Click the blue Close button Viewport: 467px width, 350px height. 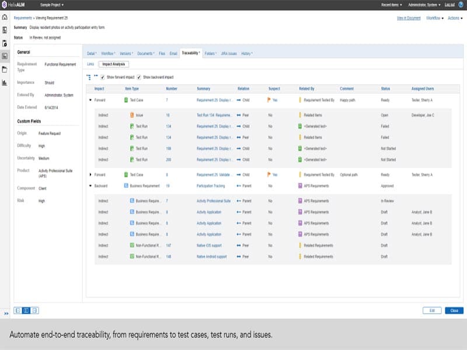(454, 310)
